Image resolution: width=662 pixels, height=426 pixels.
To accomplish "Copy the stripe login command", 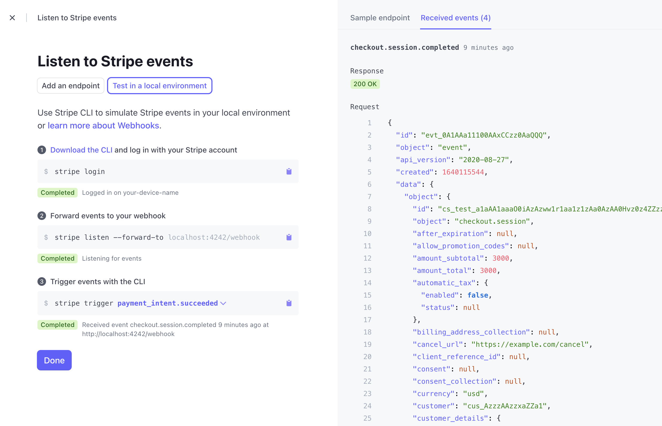I will pyautogui.click(x=289, y=171).
